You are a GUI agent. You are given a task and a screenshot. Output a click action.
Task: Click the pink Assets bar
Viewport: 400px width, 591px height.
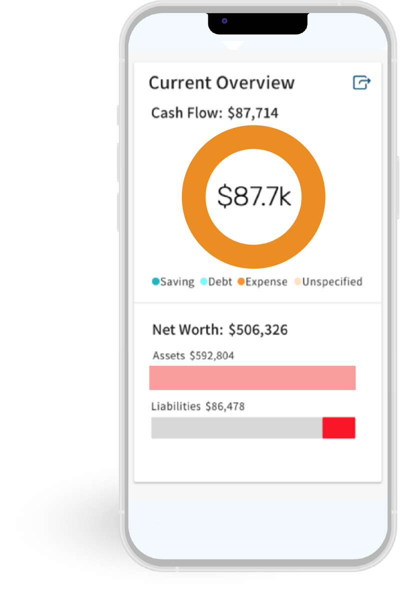tap(252, 378)
